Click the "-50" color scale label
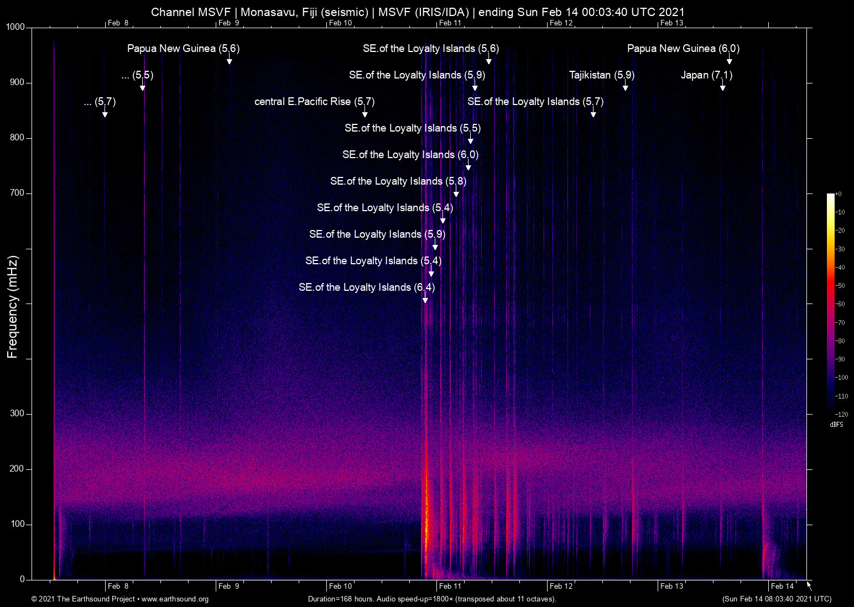The image size is (854, 607). pyautogui.click(x=840, y=286)
